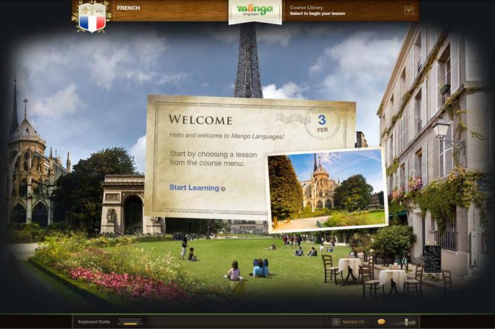495x329 pixels.
Task: Click 'Hello and welcome to Mango Languages!' text
Action: [x=227, y=136]
